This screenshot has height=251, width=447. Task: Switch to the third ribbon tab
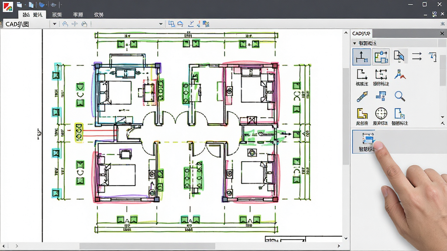tap(78, 14)
